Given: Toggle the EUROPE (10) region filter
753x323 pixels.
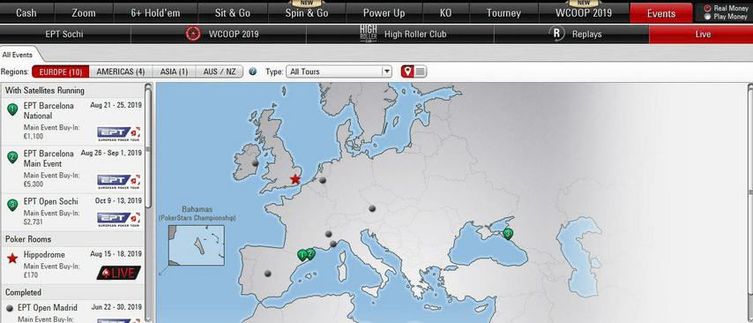Looking at the screenshot, I should (x=61, y=71).
